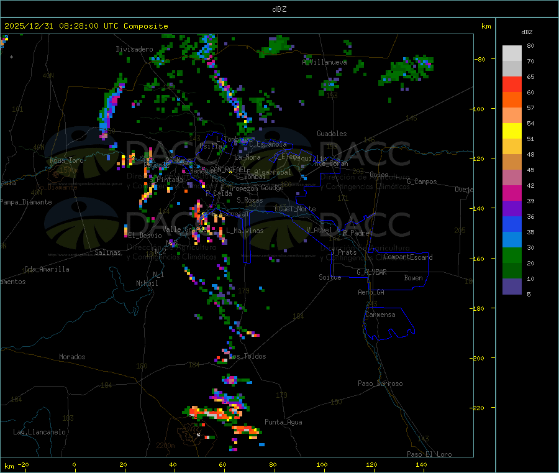
Task: Click the green echo cluster east of A_Villanueva
Action: coord(406,70)
